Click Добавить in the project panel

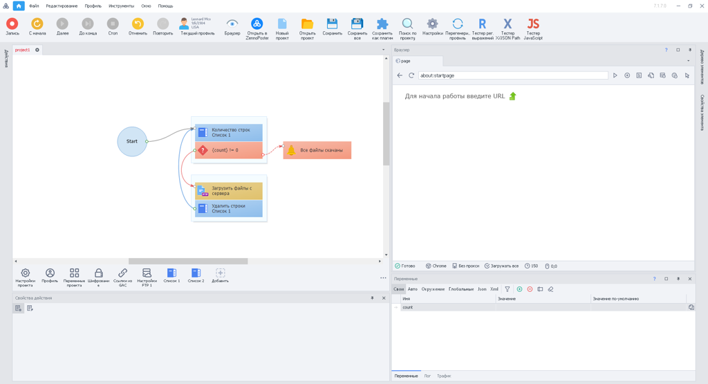(220, 277)
